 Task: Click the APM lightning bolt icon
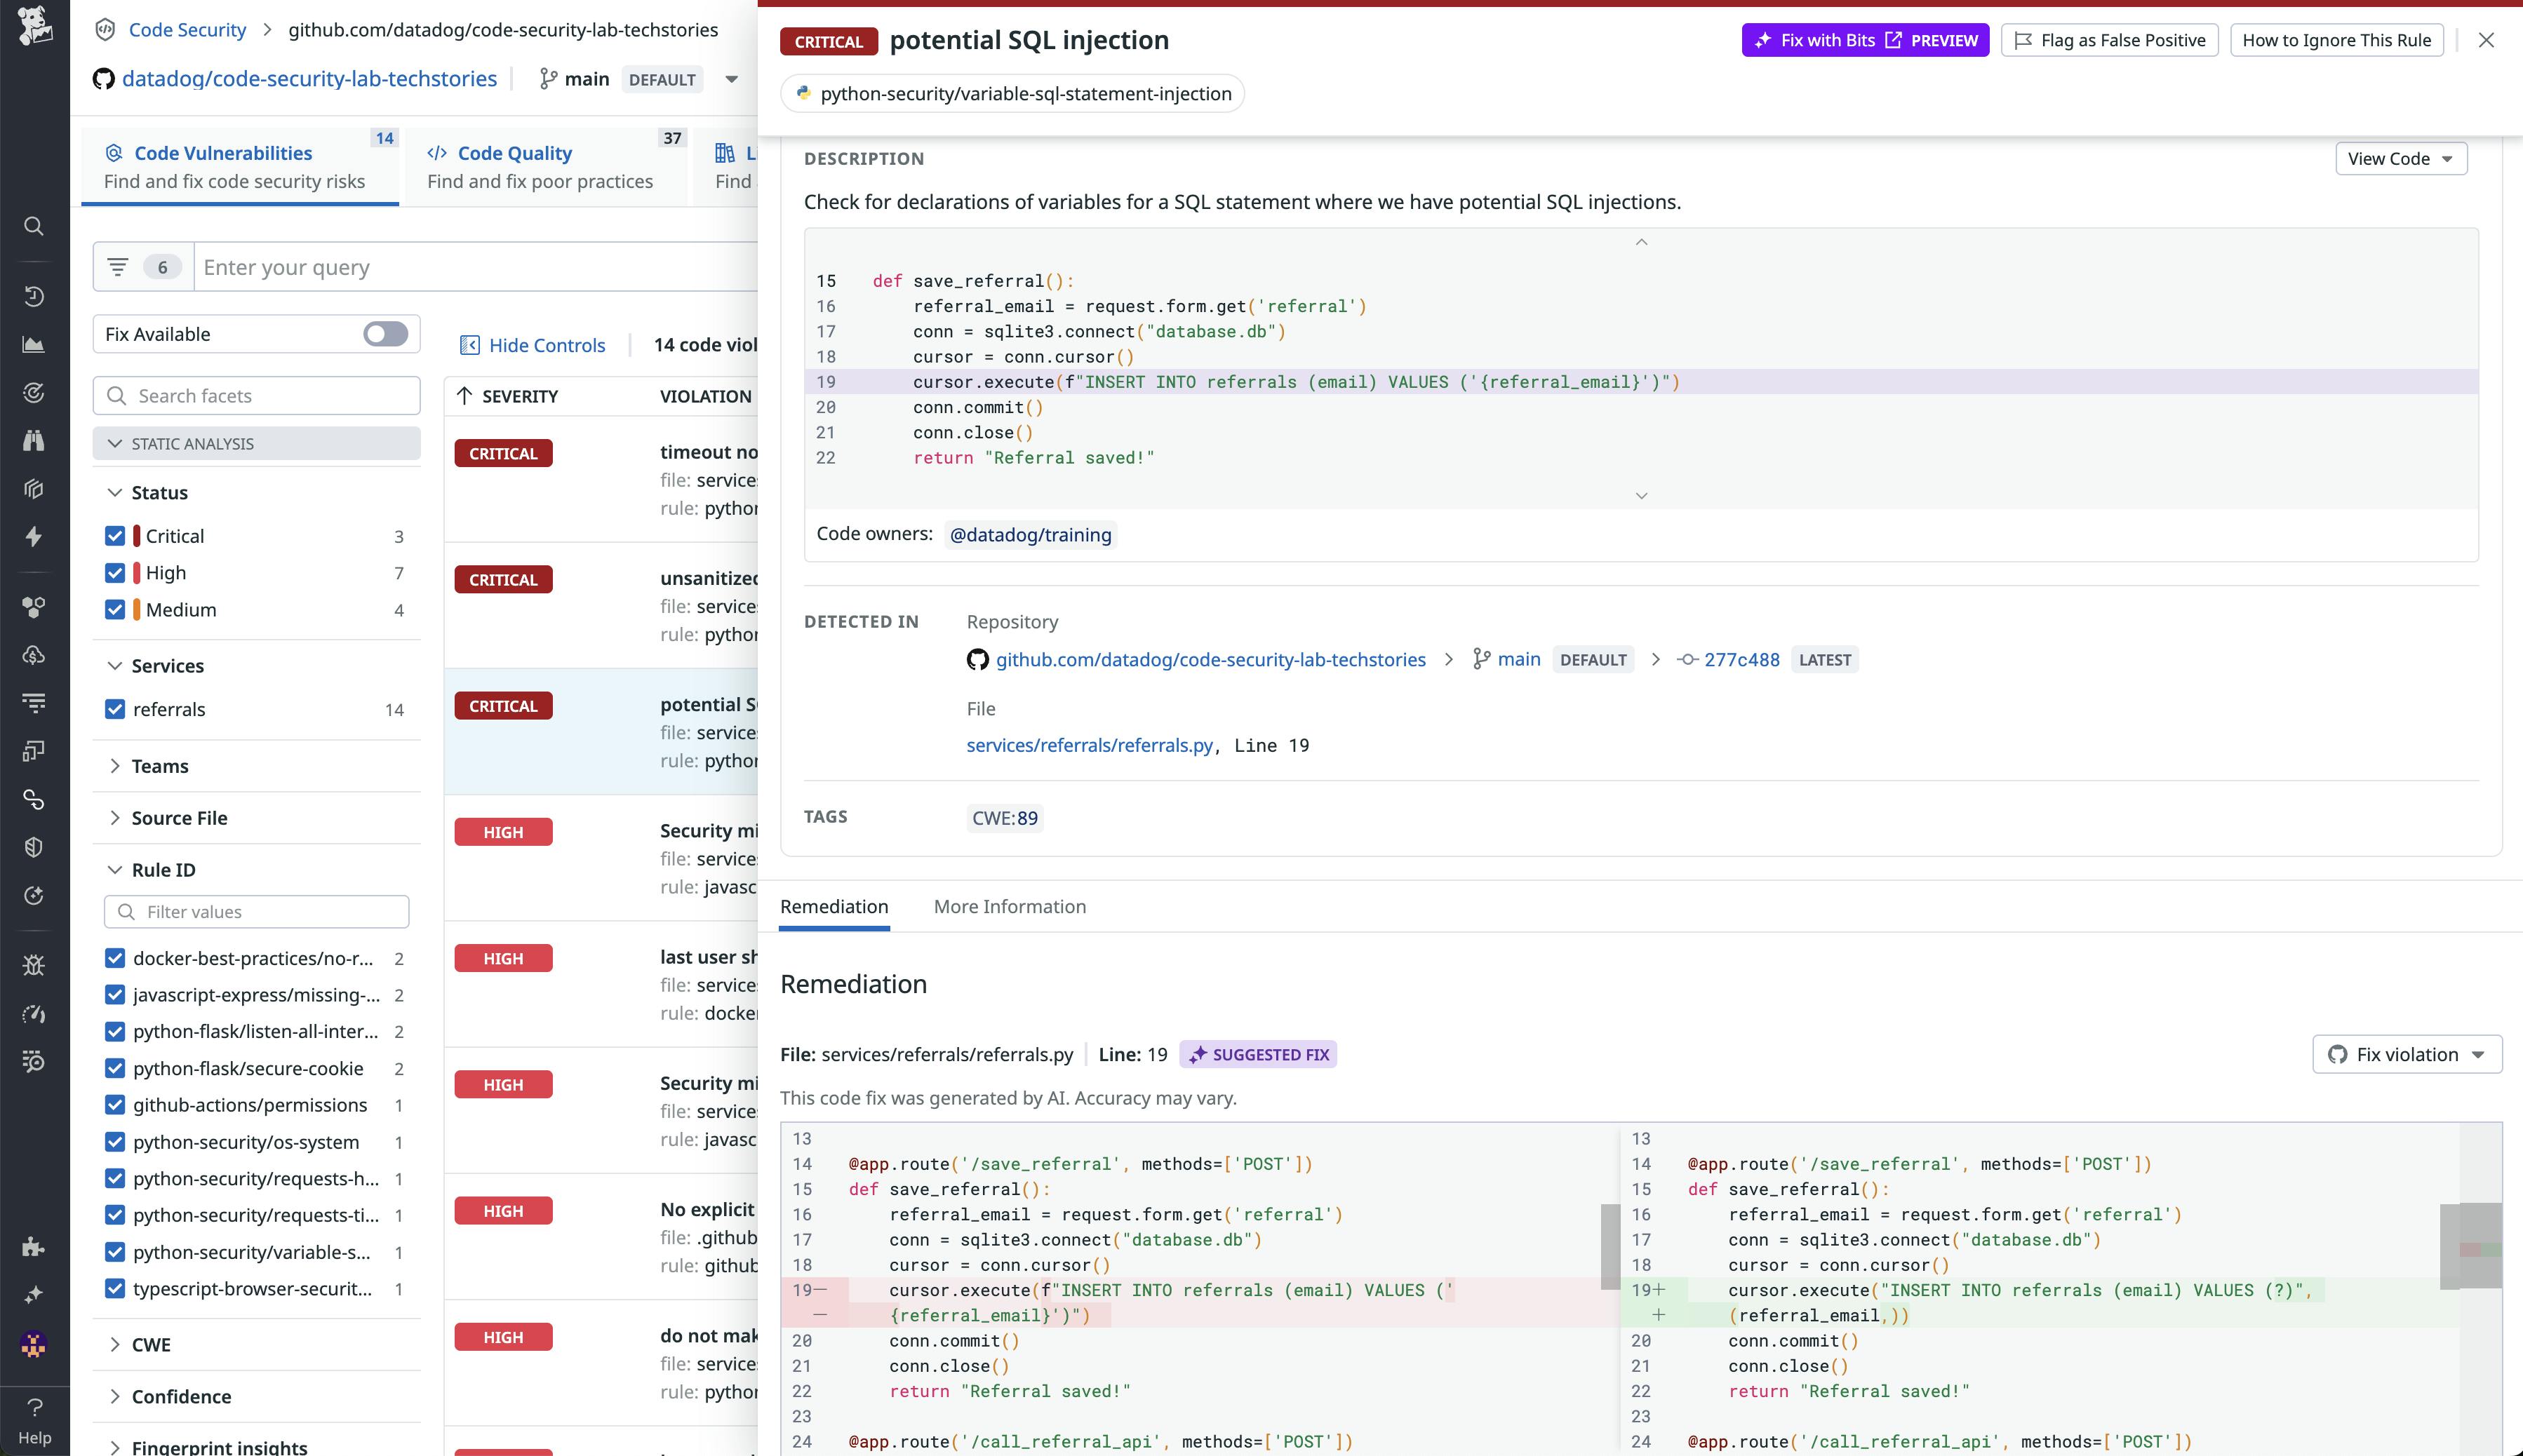34,537
